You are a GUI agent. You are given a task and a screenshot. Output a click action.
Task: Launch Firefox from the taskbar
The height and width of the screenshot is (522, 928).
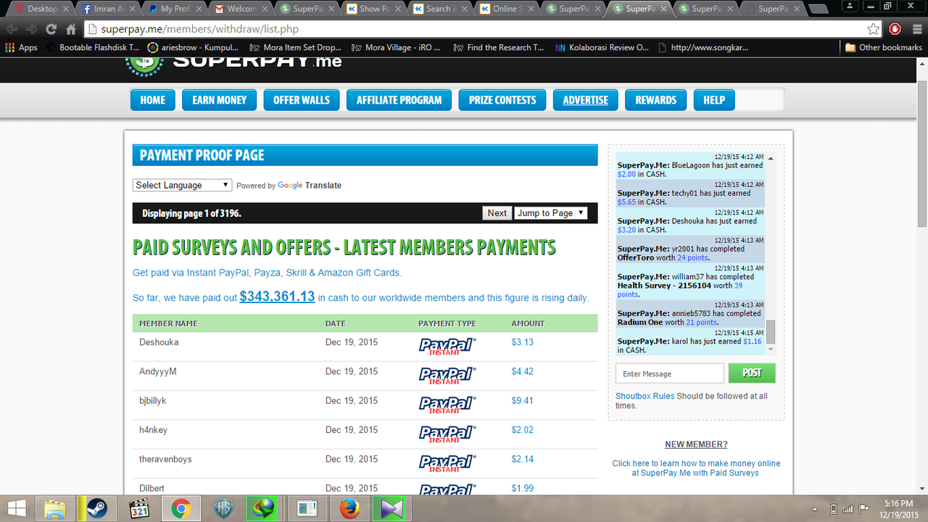pyautogui.click(x=350, y=508)
